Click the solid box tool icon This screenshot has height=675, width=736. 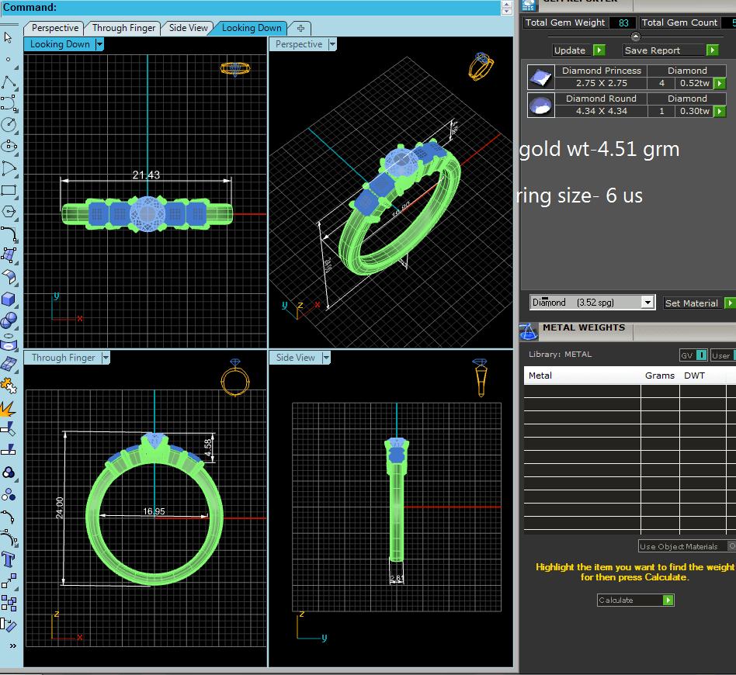pos(9,299)
